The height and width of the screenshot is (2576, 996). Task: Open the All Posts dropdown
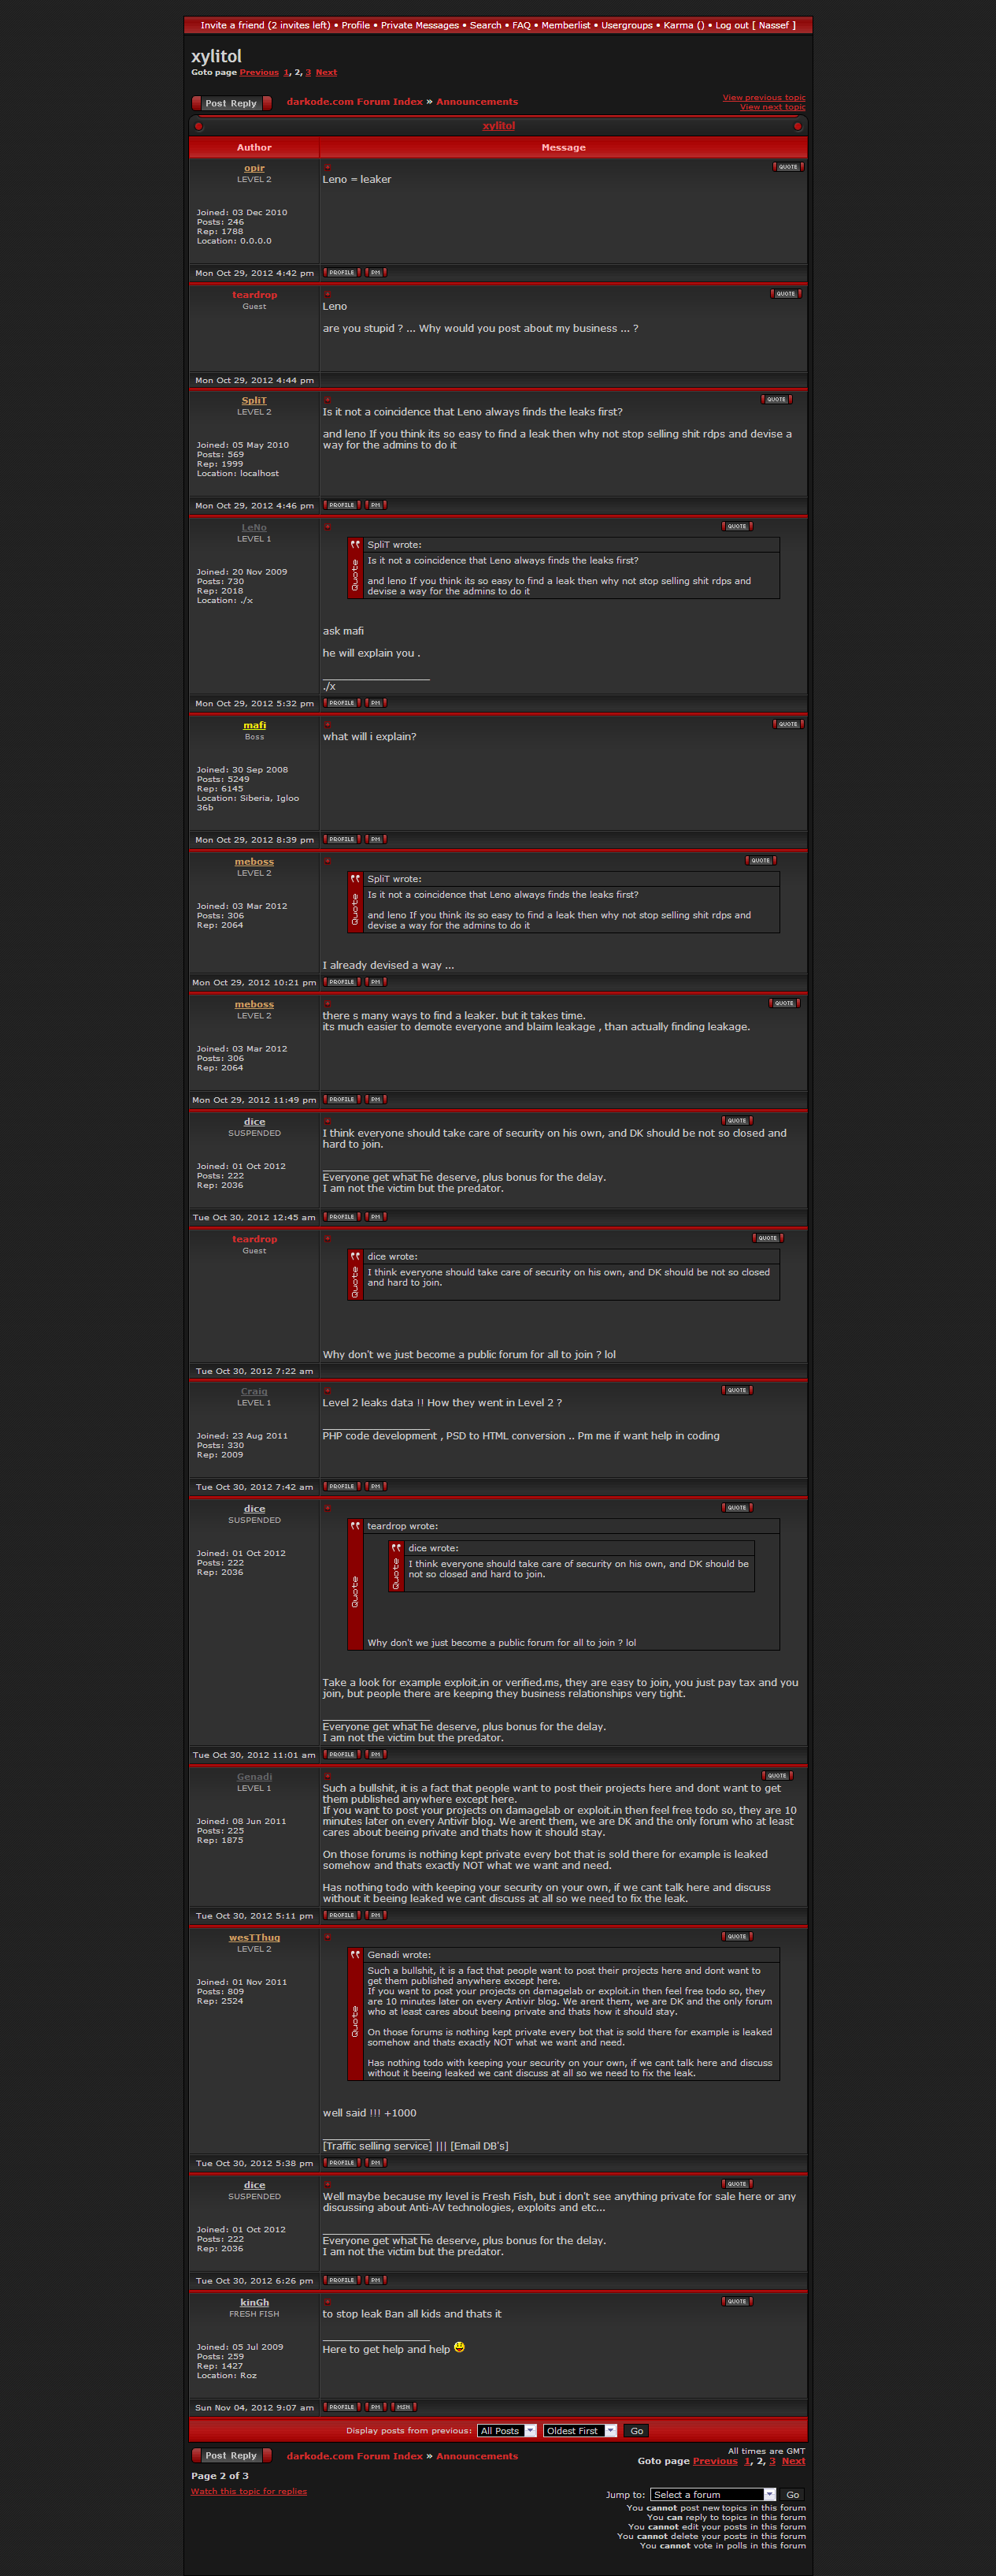tap(506, 2431)
